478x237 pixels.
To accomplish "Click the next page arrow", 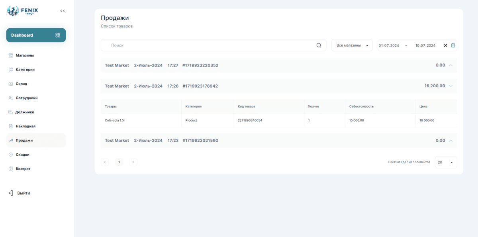I will pos(133,162).
